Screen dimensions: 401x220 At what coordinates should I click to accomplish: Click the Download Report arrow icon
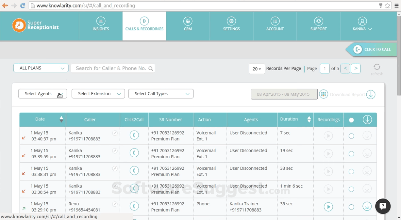tap(371, 94)
